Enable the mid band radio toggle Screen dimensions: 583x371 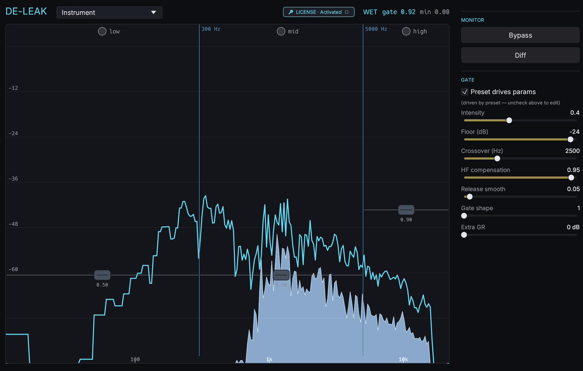pos(281,31)
